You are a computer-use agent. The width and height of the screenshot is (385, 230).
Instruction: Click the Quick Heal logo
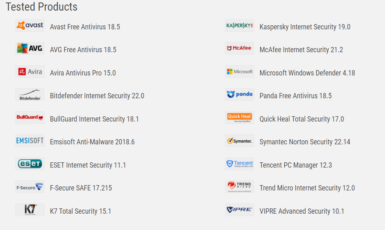click(x=239, y=118)
